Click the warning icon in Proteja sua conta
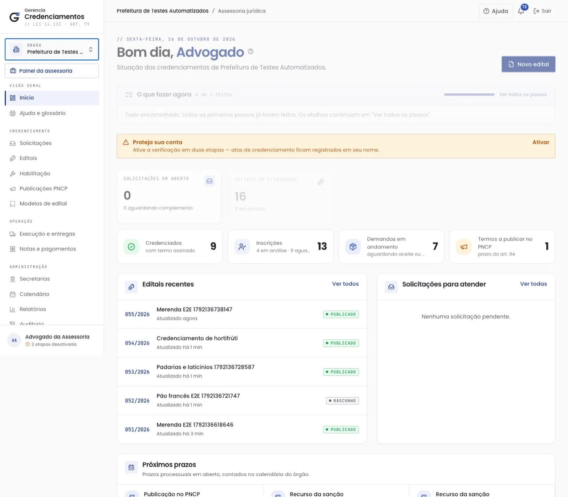The width and height of the screenshot is (568, 497). pos(126,142)
